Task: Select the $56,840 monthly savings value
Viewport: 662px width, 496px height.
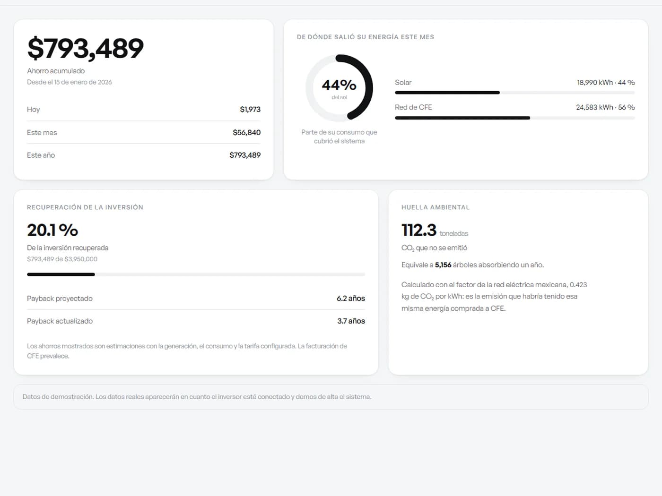Action: coord(246,133)
